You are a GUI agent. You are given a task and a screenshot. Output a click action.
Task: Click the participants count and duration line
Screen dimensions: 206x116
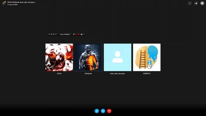12,5
